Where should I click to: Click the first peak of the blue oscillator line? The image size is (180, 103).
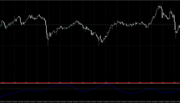(x=62, y=84)
